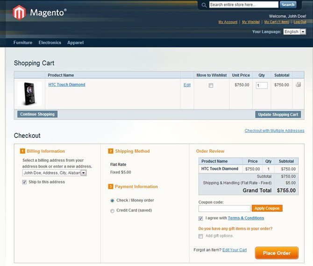This screenshot has width=313, height=266.
Task: Click the Shipping Method step heading
Action: (132, 151)
